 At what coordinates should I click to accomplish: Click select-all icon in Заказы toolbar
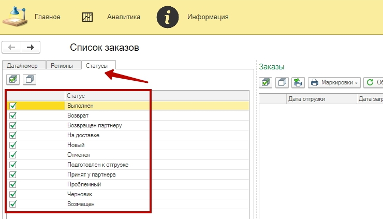coord(266,82)
